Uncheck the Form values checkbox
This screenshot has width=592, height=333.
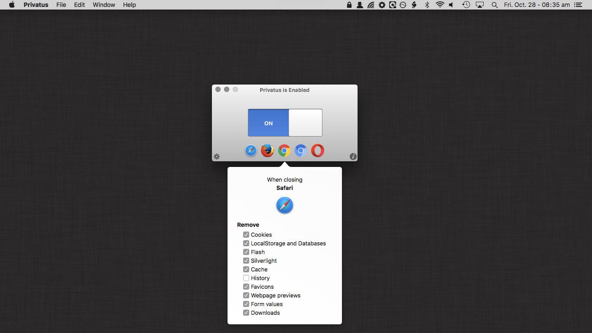pos(246,304)
